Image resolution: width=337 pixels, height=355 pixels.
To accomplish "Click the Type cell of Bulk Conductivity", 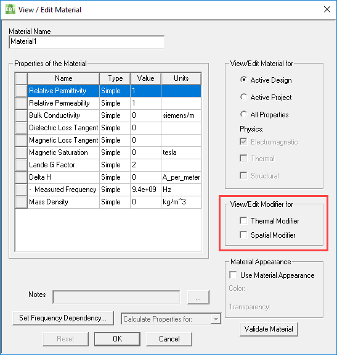I will [x=115, y=115].
